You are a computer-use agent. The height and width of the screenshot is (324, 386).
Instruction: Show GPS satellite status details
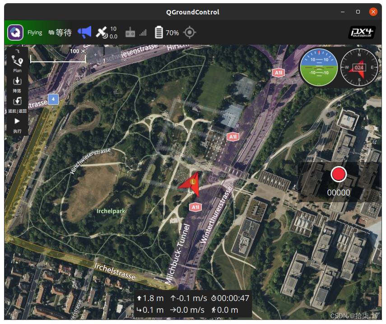[x=107, y=32]
